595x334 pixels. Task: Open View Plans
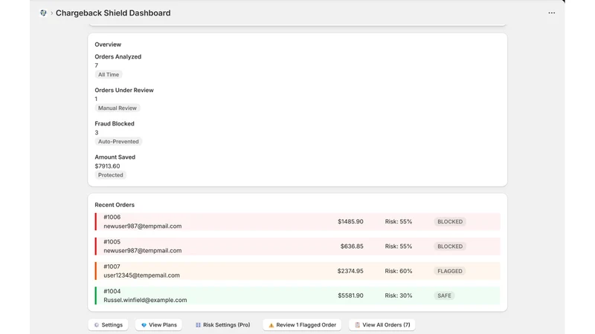pyautogui.click(x=158, y=325)
